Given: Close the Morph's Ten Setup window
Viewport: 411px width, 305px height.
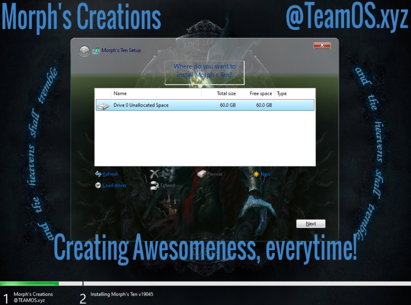Looking at the screenshot, I should (x=322, y=45).
